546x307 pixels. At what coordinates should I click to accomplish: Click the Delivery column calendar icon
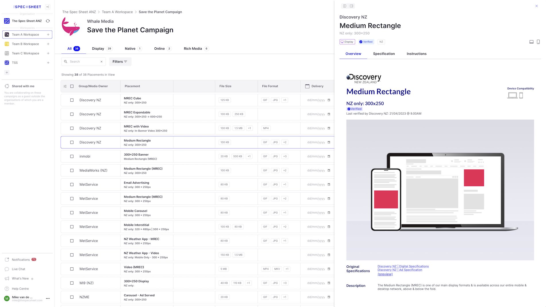click(x=307, y=86)
